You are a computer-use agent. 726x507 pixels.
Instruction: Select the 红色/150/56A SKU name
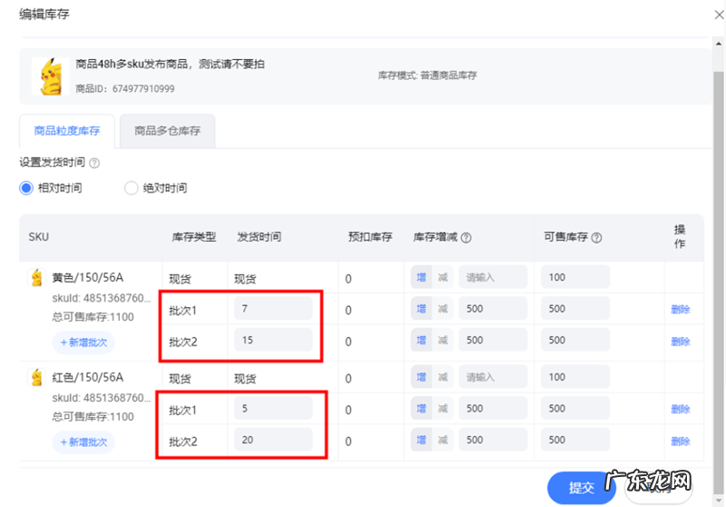(87, 377)
